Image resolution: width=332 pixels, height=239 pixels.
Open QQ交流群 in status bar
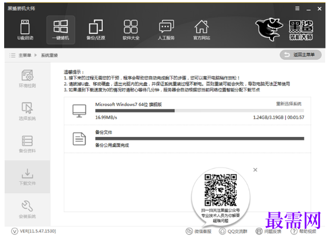click(x=233, y=231)
